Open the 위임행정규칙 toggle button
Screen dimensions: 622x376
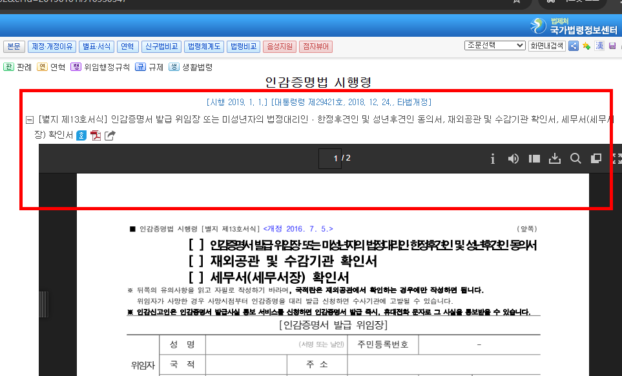coord(76,66)
